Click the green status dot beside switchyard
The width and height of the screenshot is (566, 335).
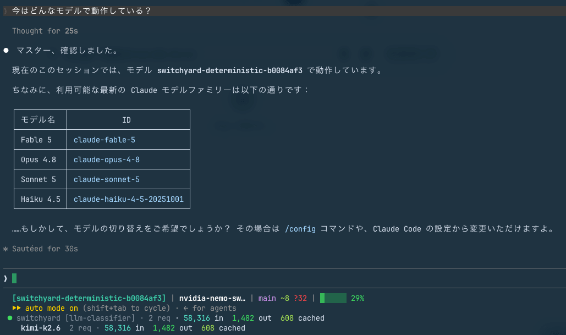click(x=10, y=318)
